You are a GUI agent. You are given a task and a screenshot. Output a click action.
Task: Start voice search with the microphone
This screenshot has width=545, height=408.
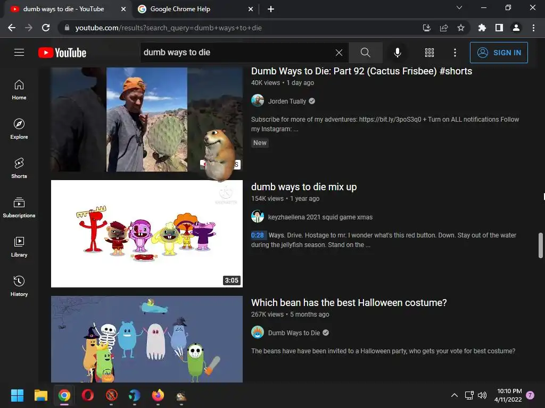397,53
